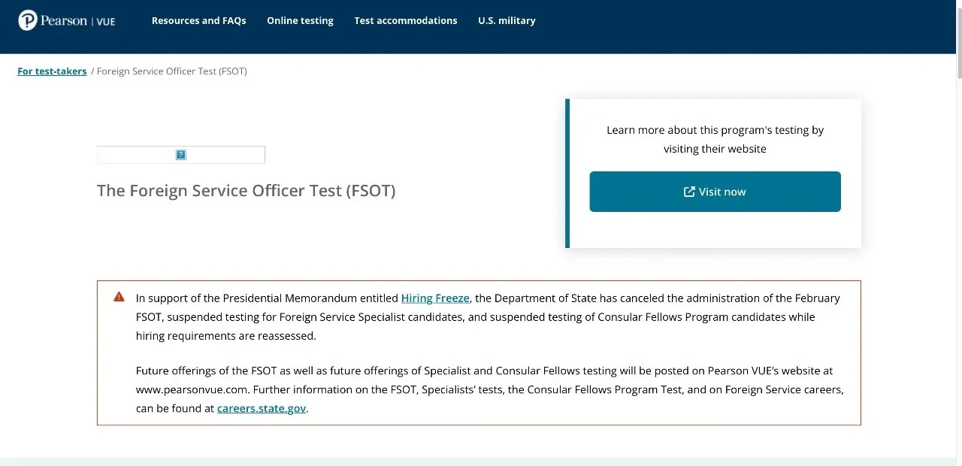Click the Foreign Service Officer Test (FSOT) heading
This screenshot has width=962, height=466.
pyautogui.click(x=246, y=191)
